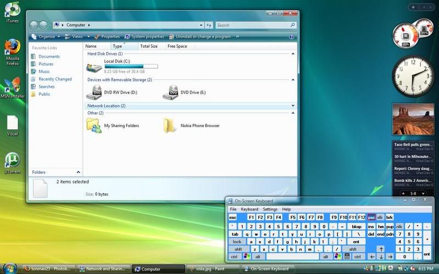Open the Views dropdown arrow
This screenshot has height=274, width=439.
coord(88,37)
